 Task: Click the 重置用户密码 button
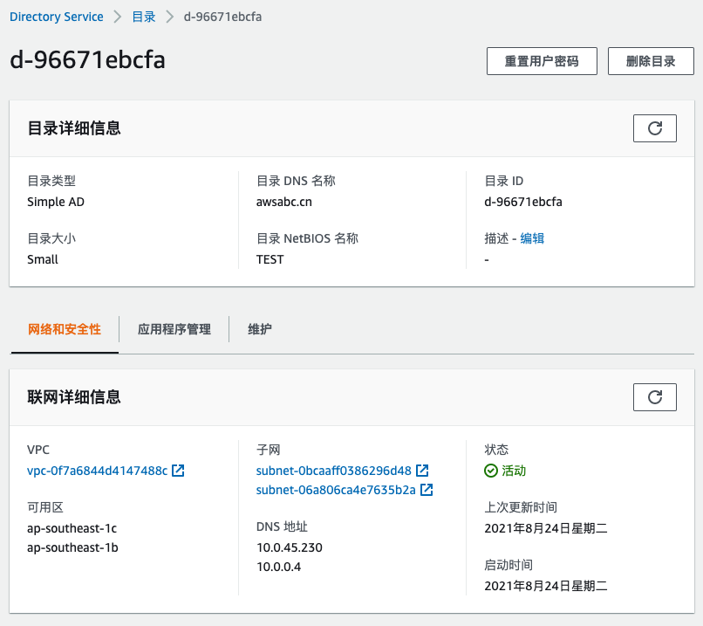coord(542,61)
